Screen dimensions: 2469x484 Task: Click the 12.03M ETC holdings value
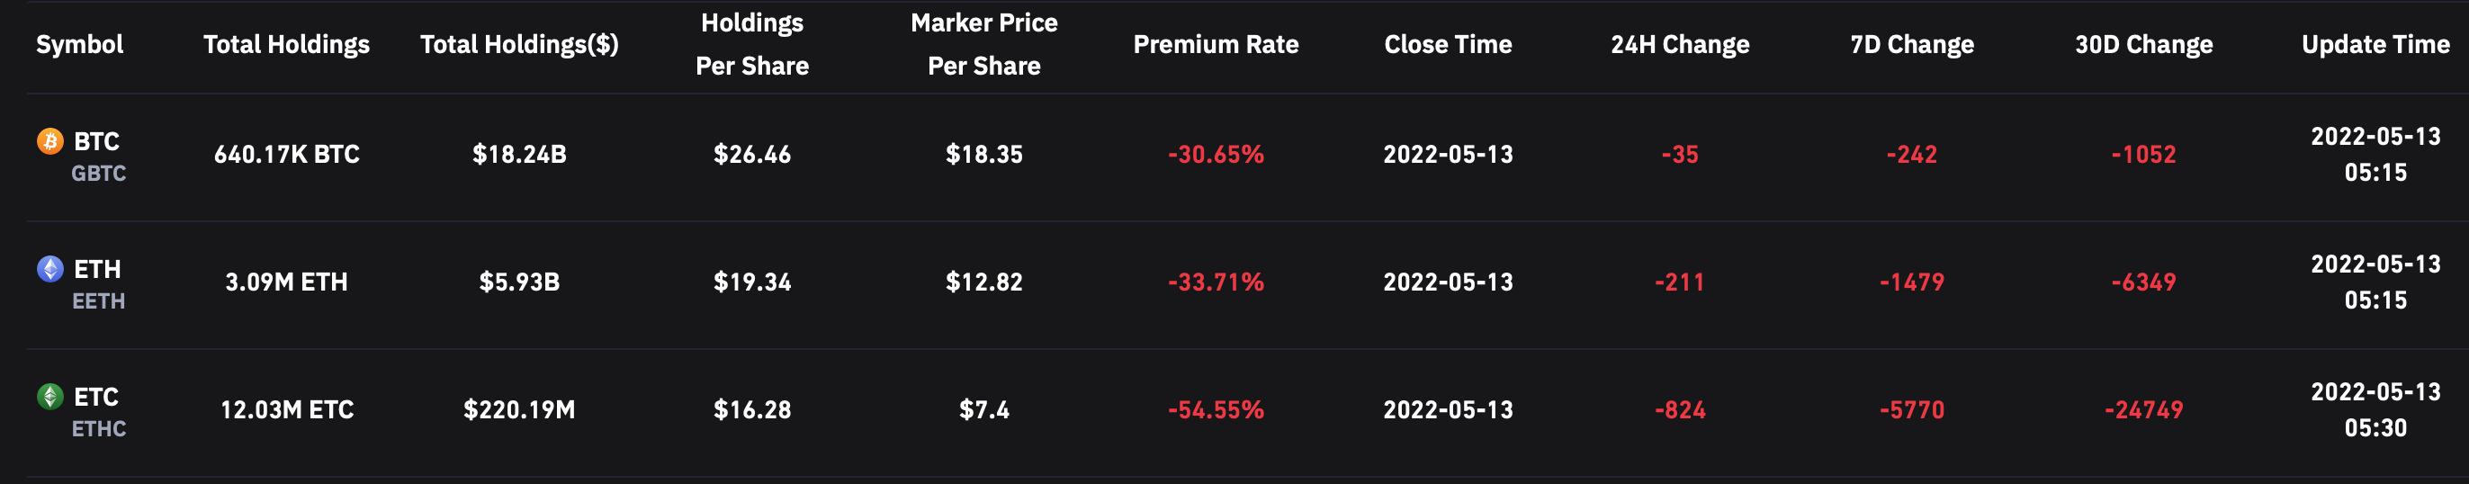(286, 410)
